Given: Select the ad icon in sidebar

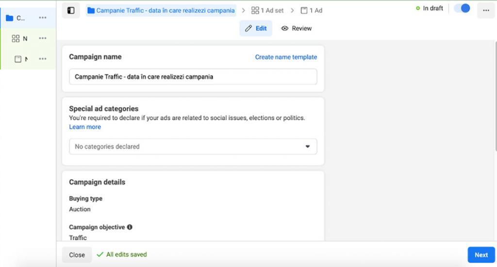Looking at the screenshot, I should (x=18, y=59).
